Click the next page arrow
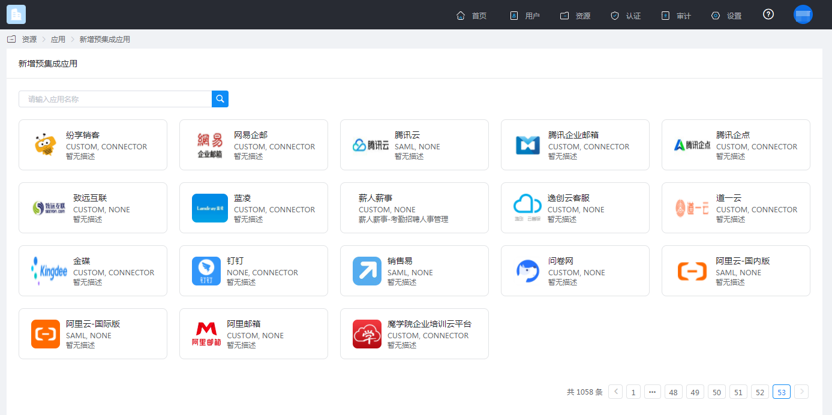This screenshot has width=832, height=415. click(801, 392)
